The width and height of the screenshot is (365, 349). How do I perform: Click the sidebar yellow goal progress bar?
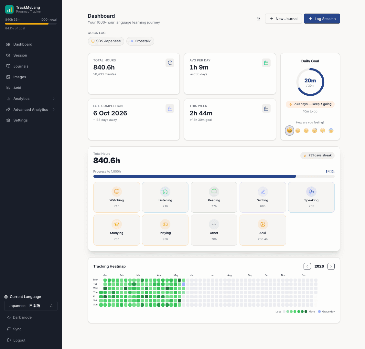(x=27, y=24)
